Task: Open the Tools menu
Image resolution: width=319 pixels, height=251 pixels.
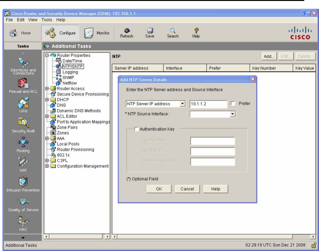Action: (x=47, y=20)
